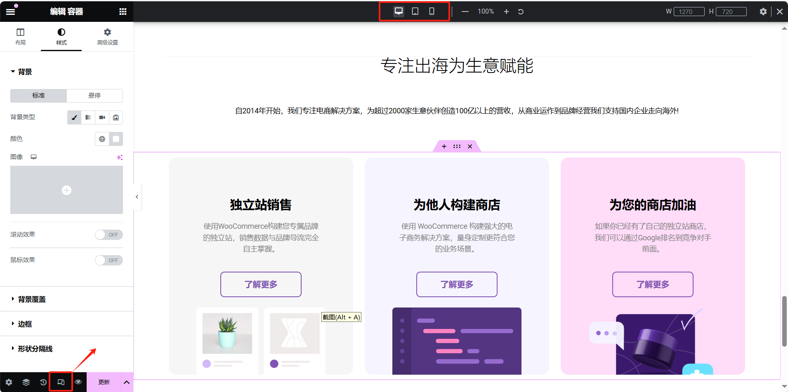Image resolution: width=788 pixels, height=392 pixels.
Task: Click the desktop device preview icon
Action: click(x=399, y=11)
